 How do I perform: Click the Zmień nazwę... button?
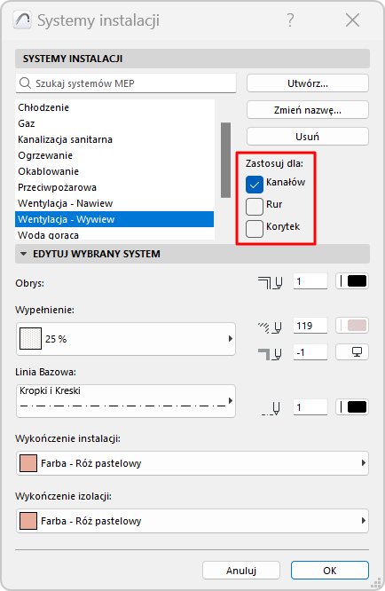pos(308,110)
